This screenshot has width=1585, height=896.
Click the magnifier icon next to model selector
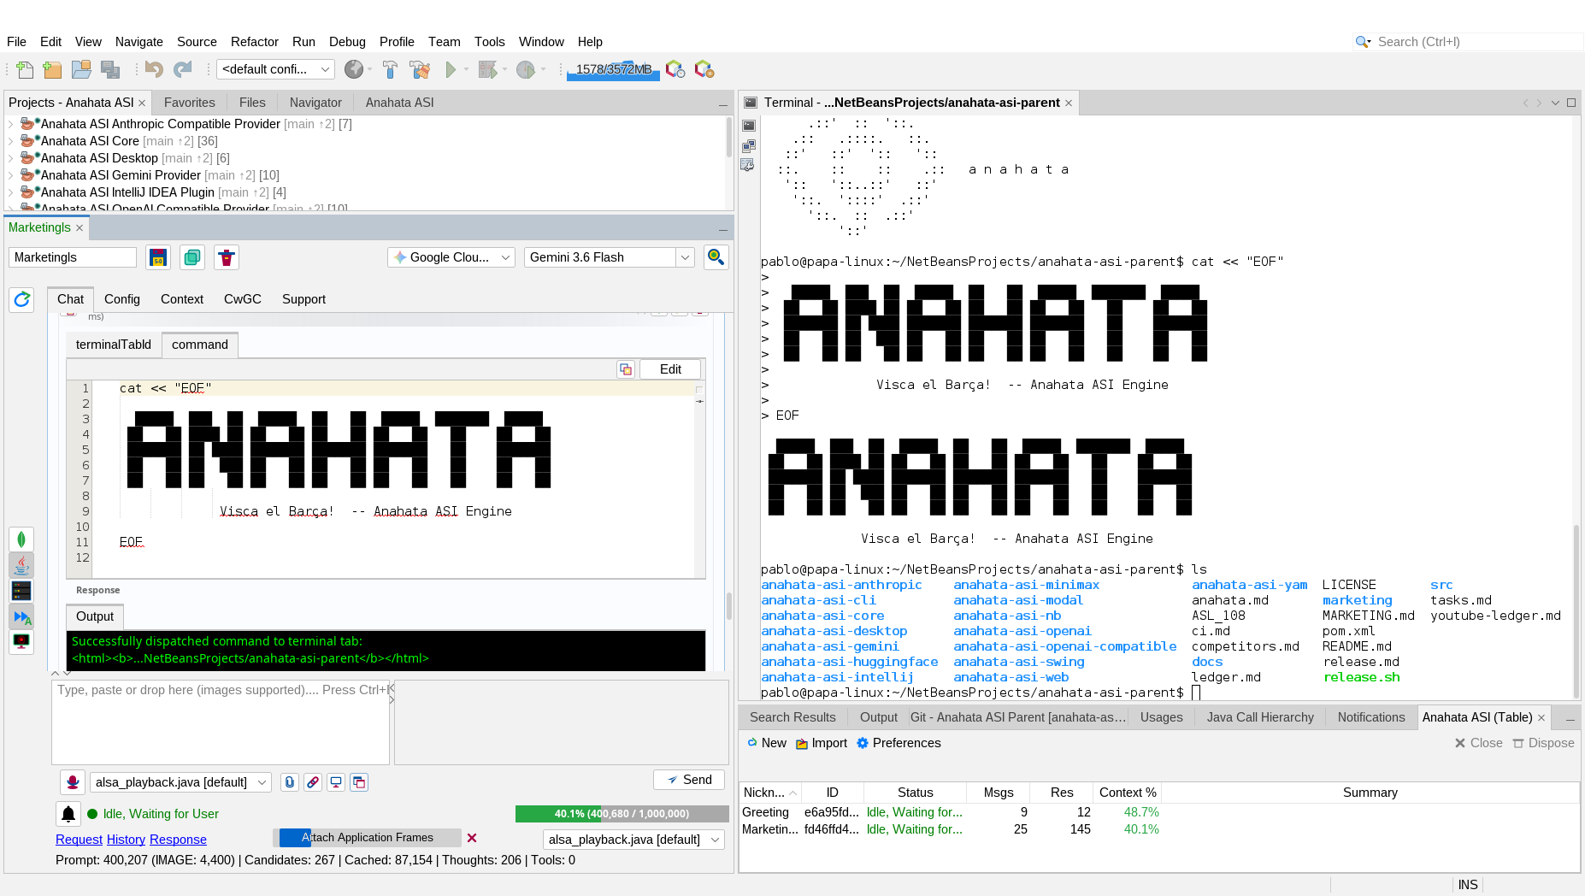coord(716,256)
